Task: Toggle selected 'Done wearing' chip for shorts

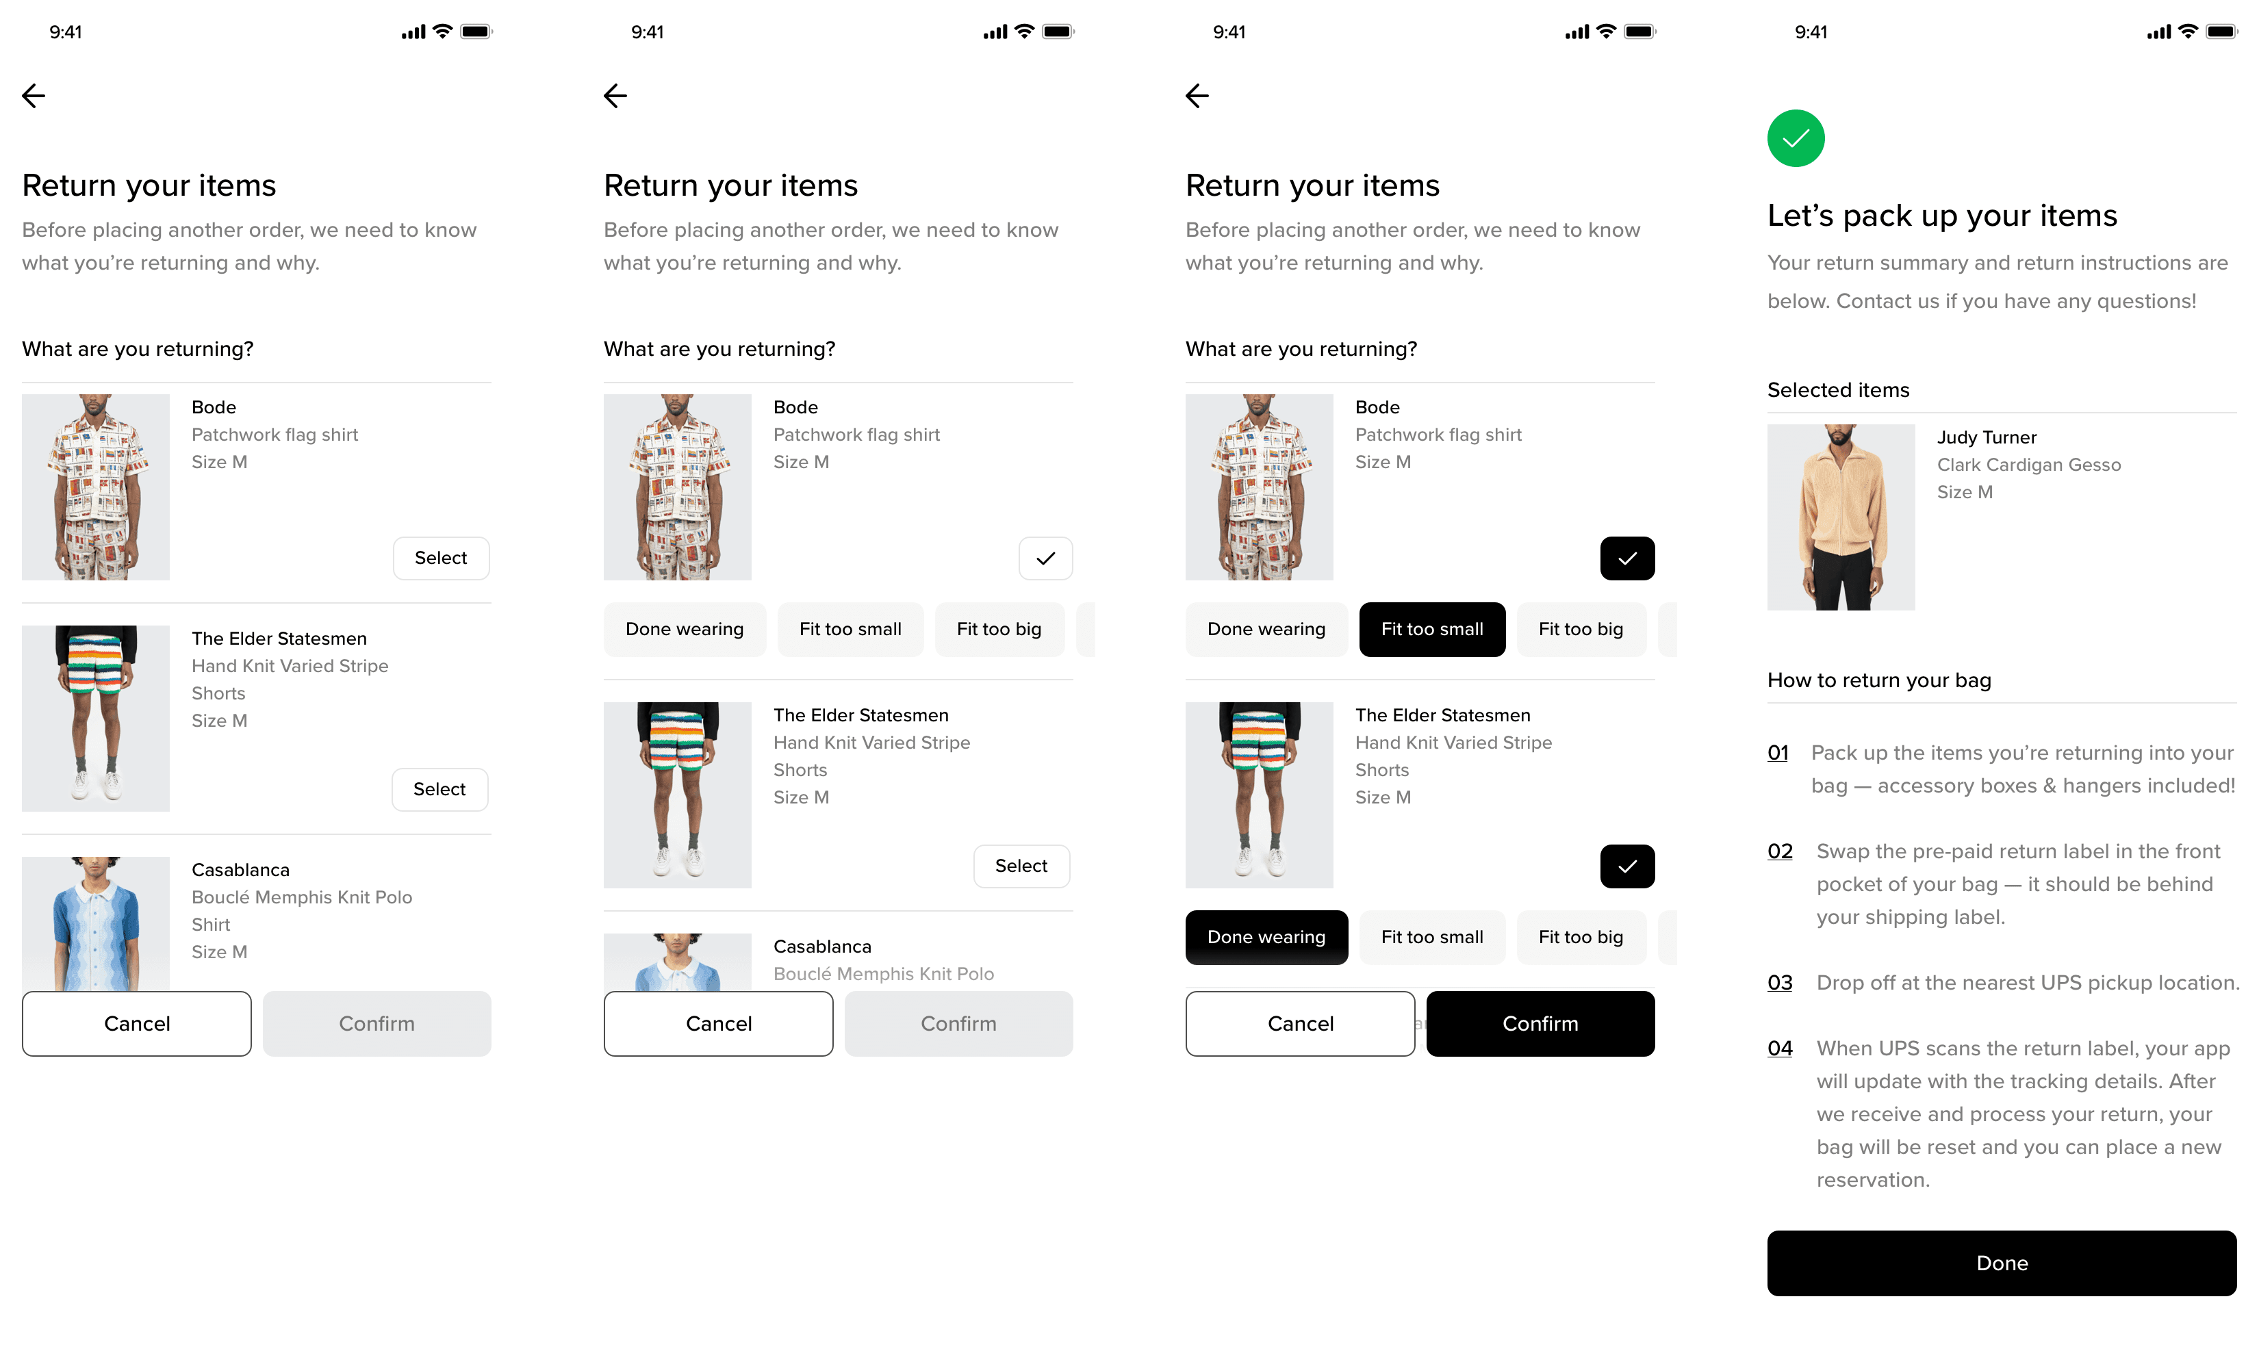Action: pos(1266,937)
